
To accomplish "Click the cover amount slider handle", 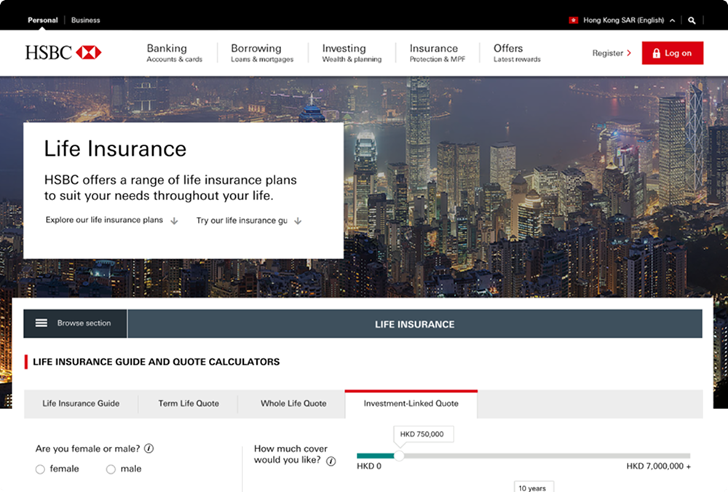I will coord(399,456).
